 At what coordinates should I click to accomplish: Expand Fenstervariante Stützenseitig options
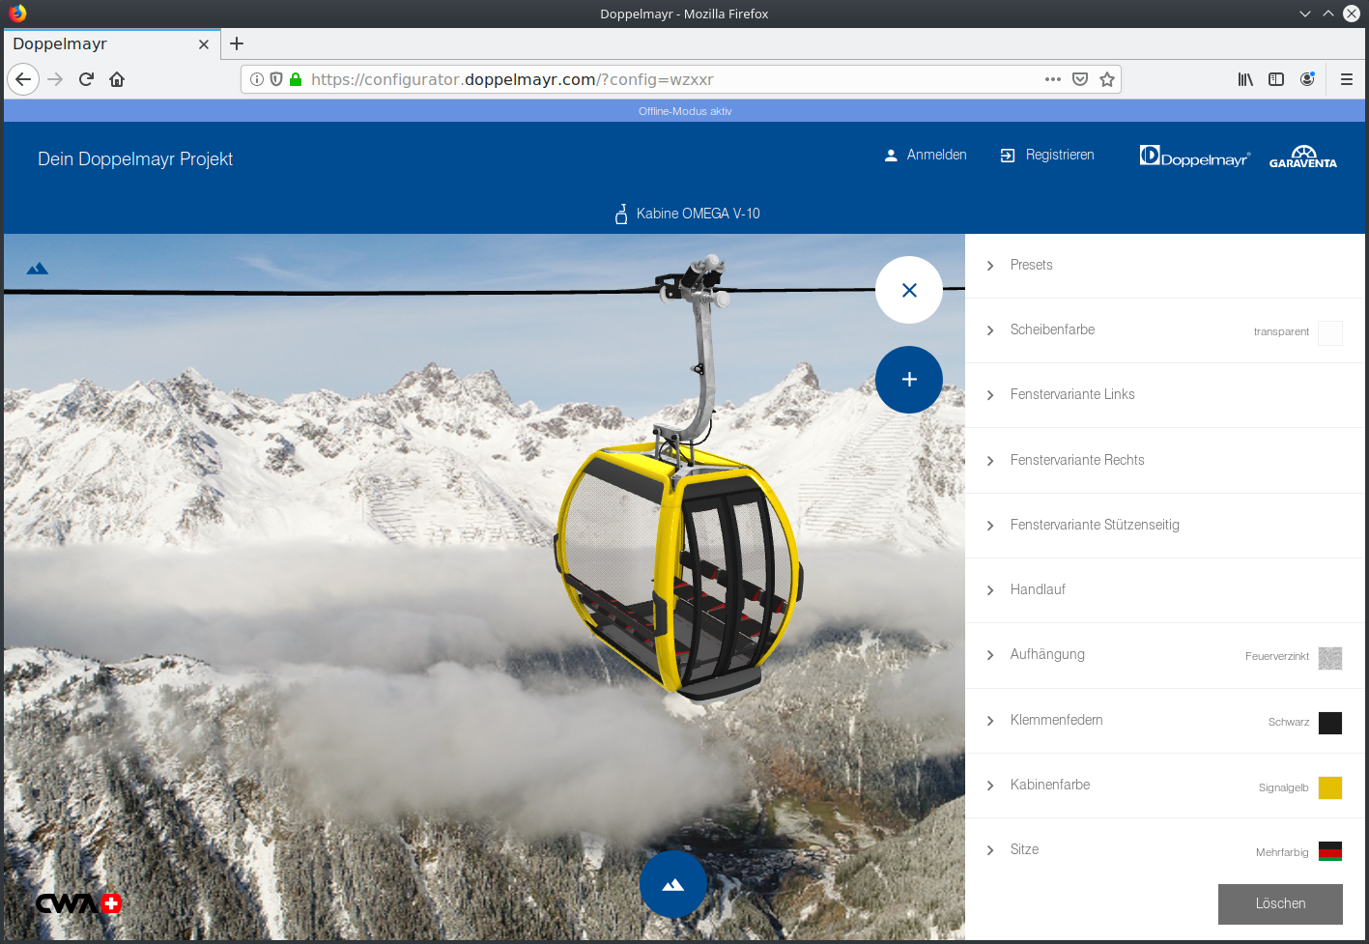click(1165, 526)
